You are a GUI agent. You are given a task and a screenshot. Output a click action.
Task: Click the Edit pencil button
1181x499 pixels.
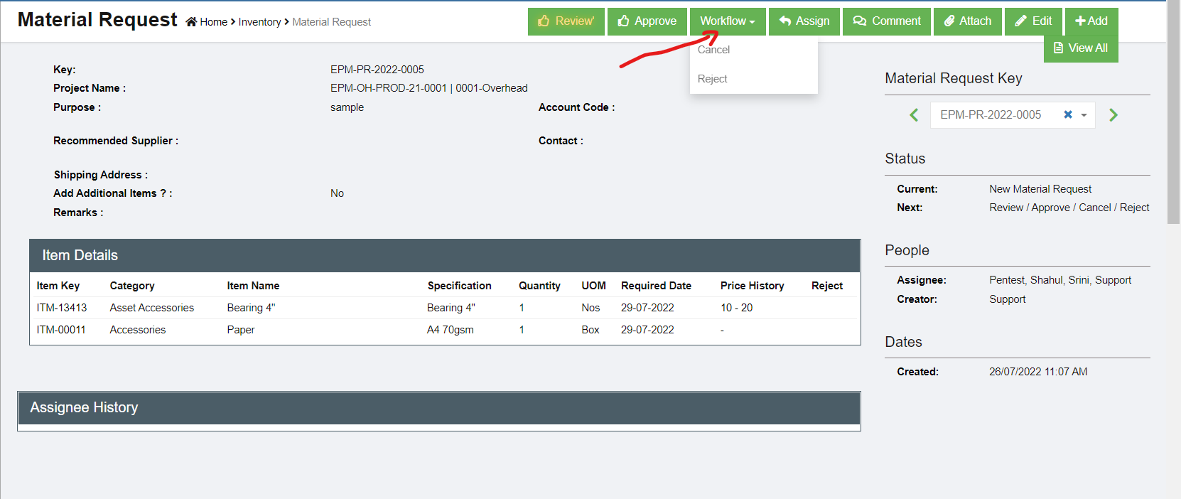click(1033, 21)
